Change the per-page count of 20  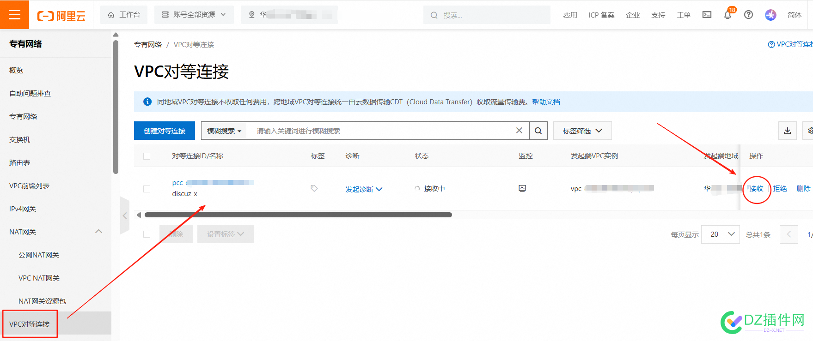(720, 234)
